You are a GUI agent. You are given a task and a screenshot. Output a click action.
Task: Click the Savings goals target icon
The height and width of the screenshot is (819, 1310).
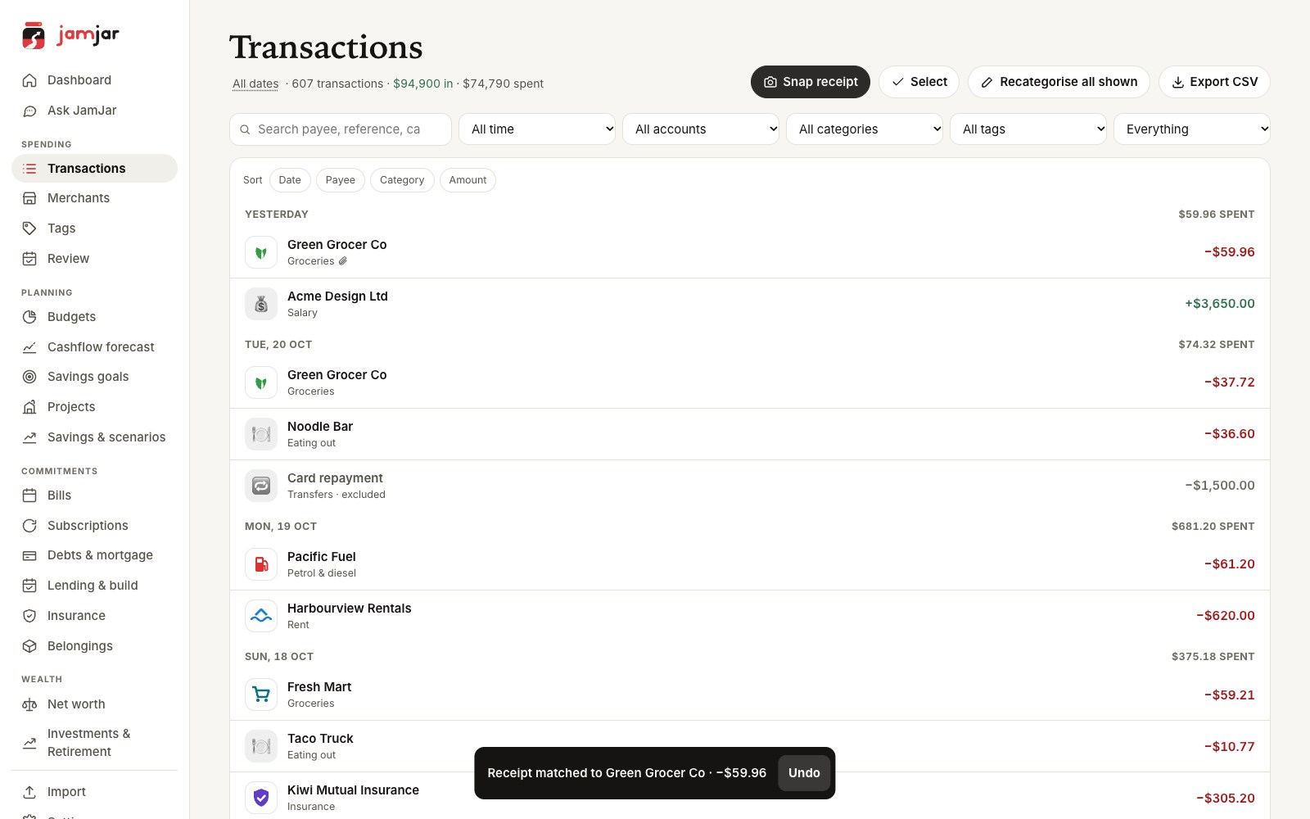(x=29, y=377)
